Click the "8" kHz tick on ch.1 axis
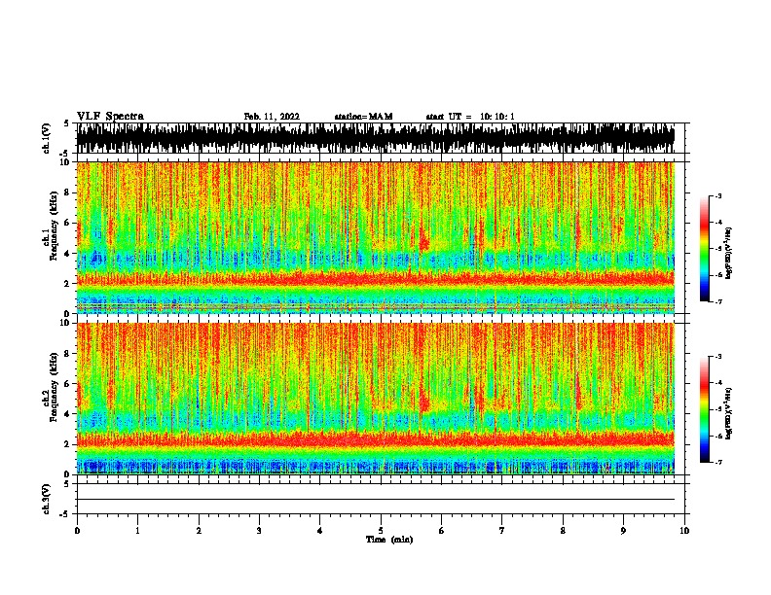The image size is (771, 595). click(x=68, y=192)
